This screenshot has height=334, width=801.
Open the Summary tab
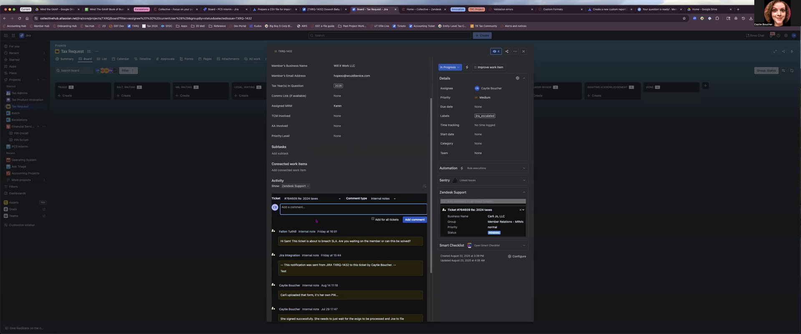[x=65, y=59]
